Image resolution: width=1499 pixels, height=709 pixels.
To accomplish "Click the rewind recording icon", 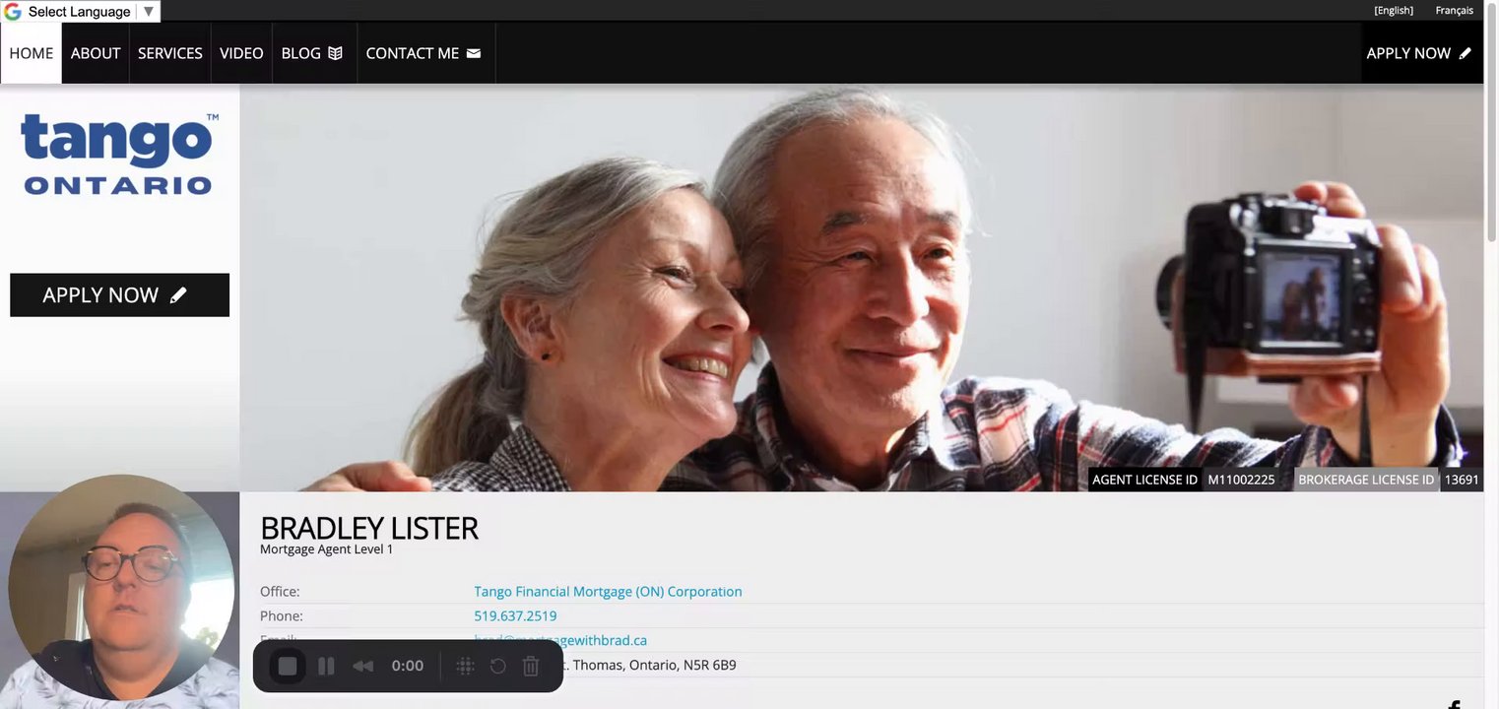I will 363,667.
